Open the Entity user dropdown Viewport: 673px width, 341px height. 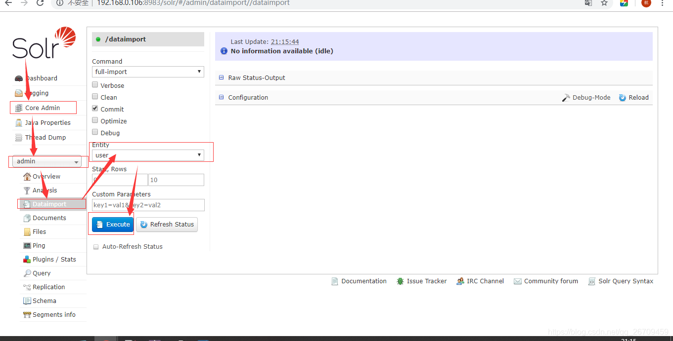[x=148, y=155]
